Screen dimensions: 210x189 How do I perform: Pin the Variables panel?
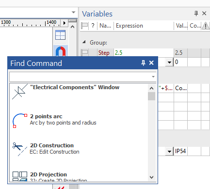(196, 14)
